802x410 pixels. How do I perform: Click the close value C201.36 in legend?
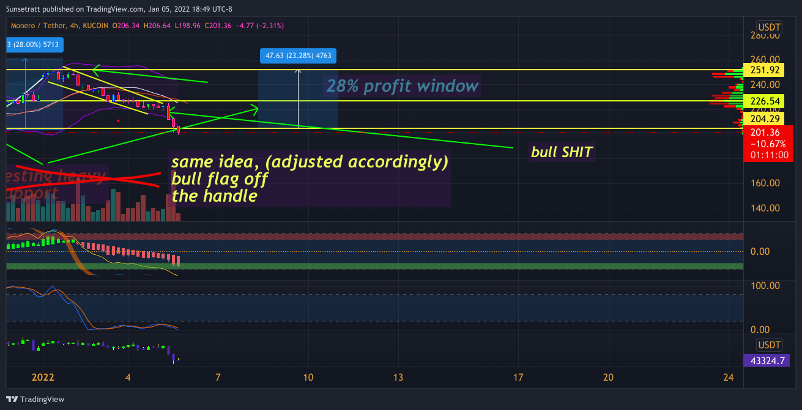pyautogui.click(x=218, y=26)
